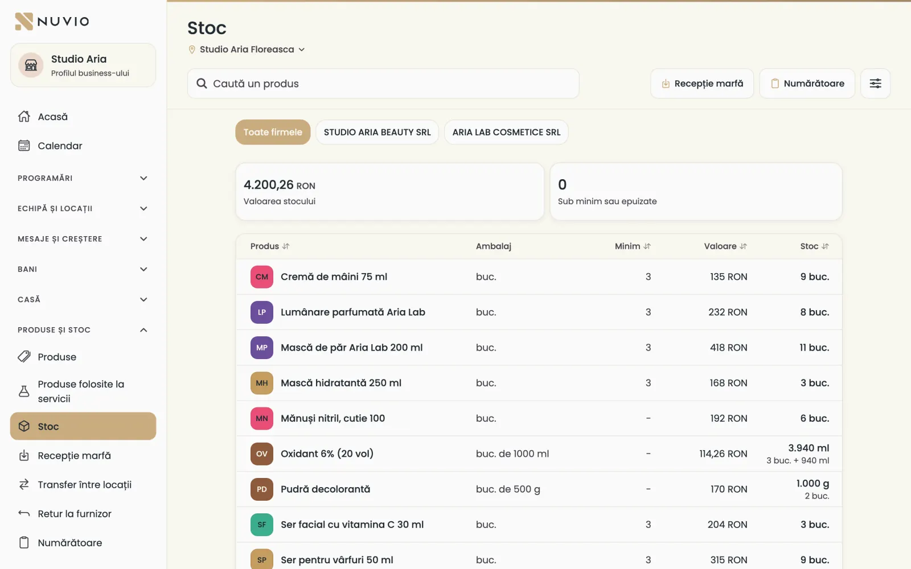Viewport: 911px width, 569px height.
Task: Open the Studio Aria business profile avatar
Action: (31, 65)
